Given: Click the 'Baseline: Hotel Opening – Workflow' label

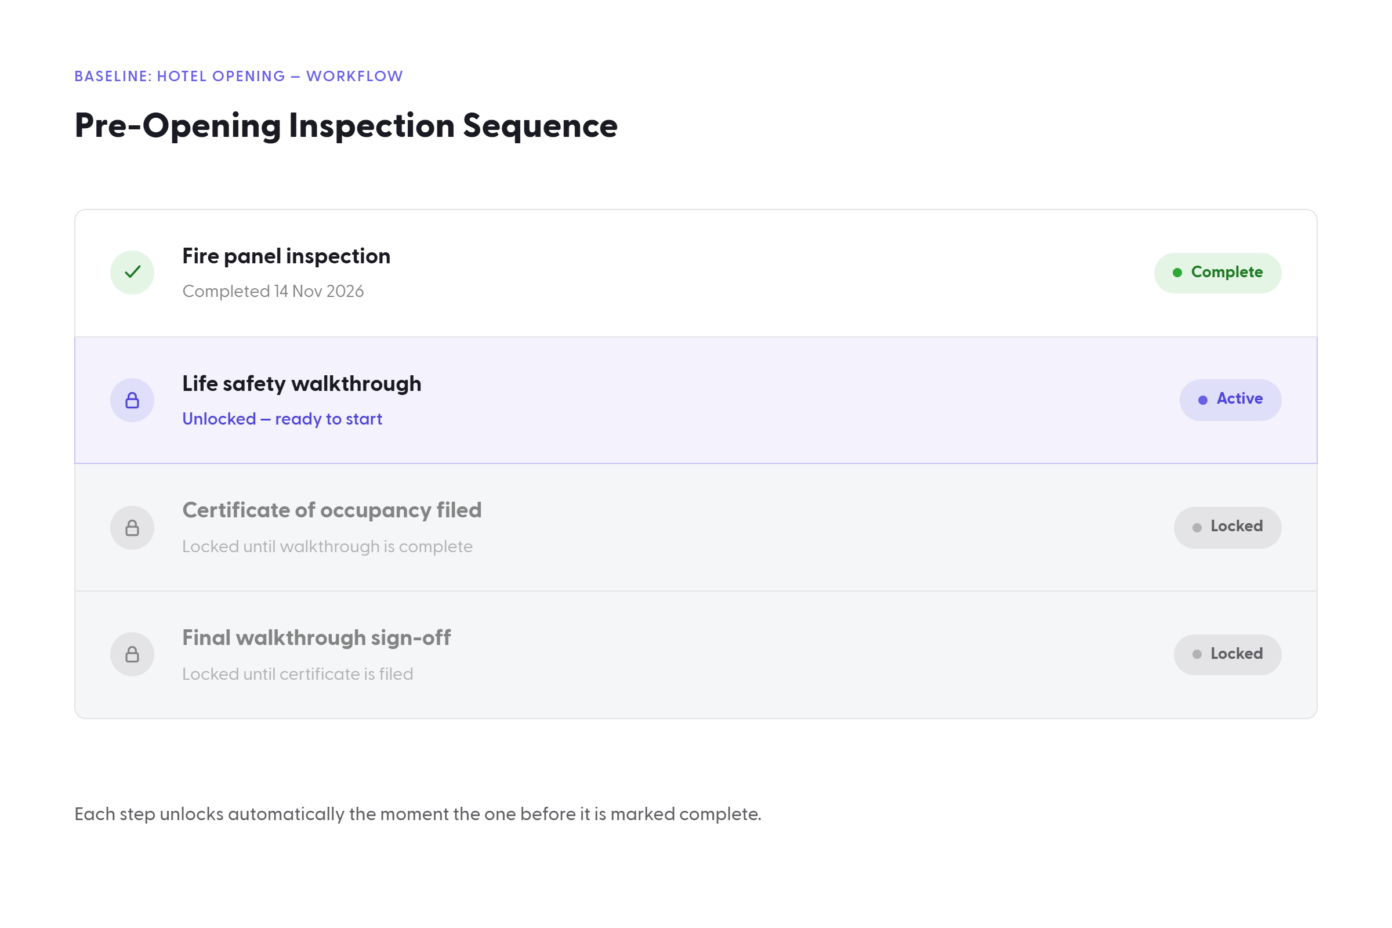Looking at the screenshot, I should 238,77.
